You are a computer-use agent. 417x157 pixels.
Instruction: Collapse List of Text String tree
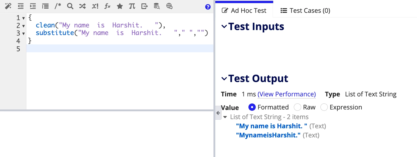(225, 117)
